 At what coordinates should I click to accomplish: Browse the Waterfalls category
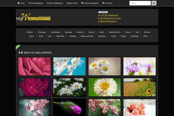(60, 36)
